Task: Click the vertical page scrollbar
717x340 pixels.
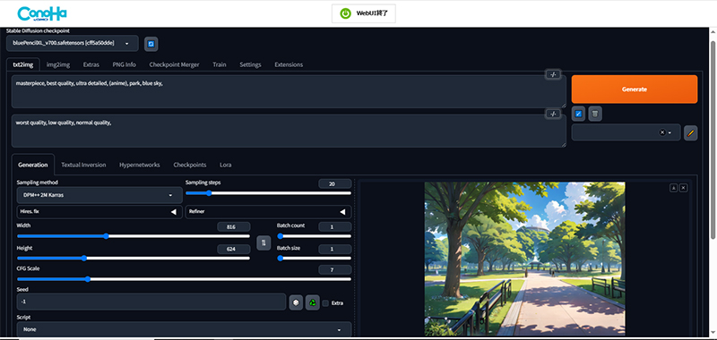Action: point(713,140)
